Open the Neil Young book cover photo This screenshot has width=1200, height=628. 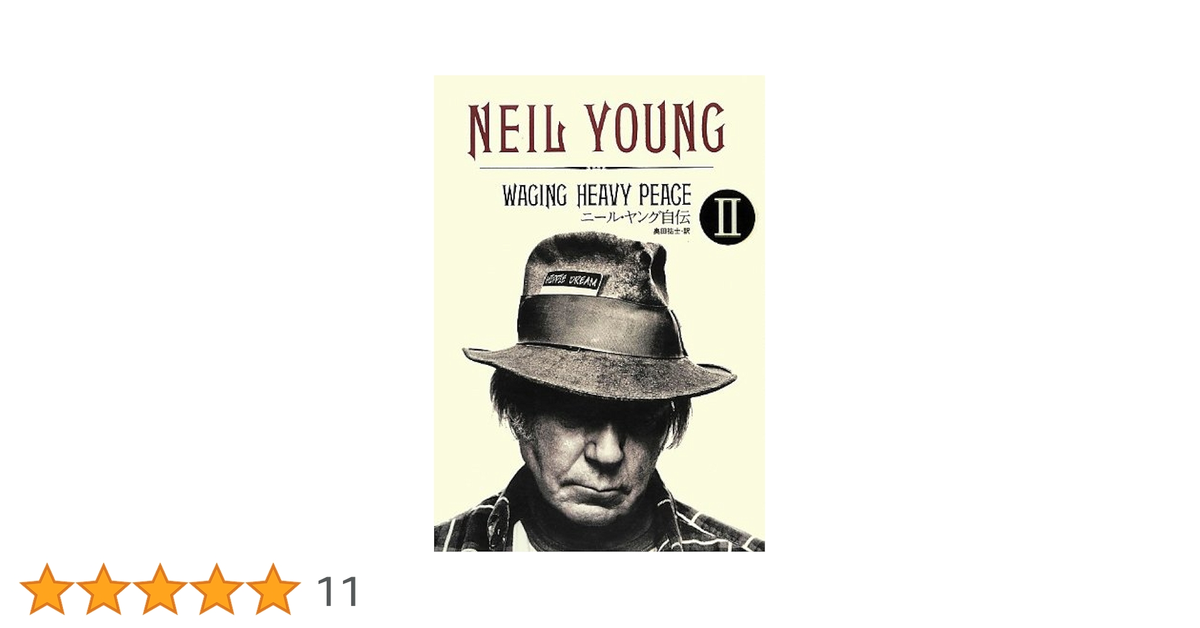(x=599, y=313)
